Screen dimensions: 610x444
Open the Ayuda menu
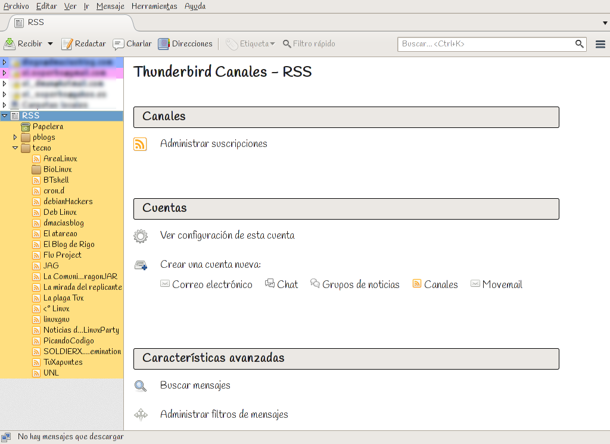[x=195, y=6]
